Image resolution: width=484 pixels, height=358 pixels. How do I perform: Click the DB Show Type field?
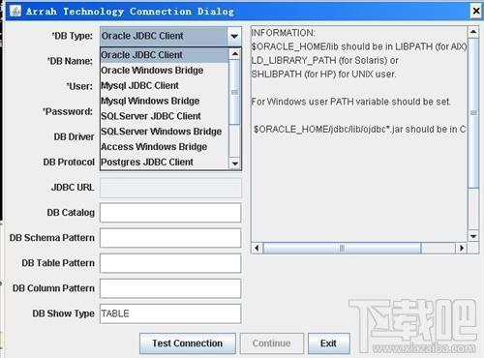(170, 313)
